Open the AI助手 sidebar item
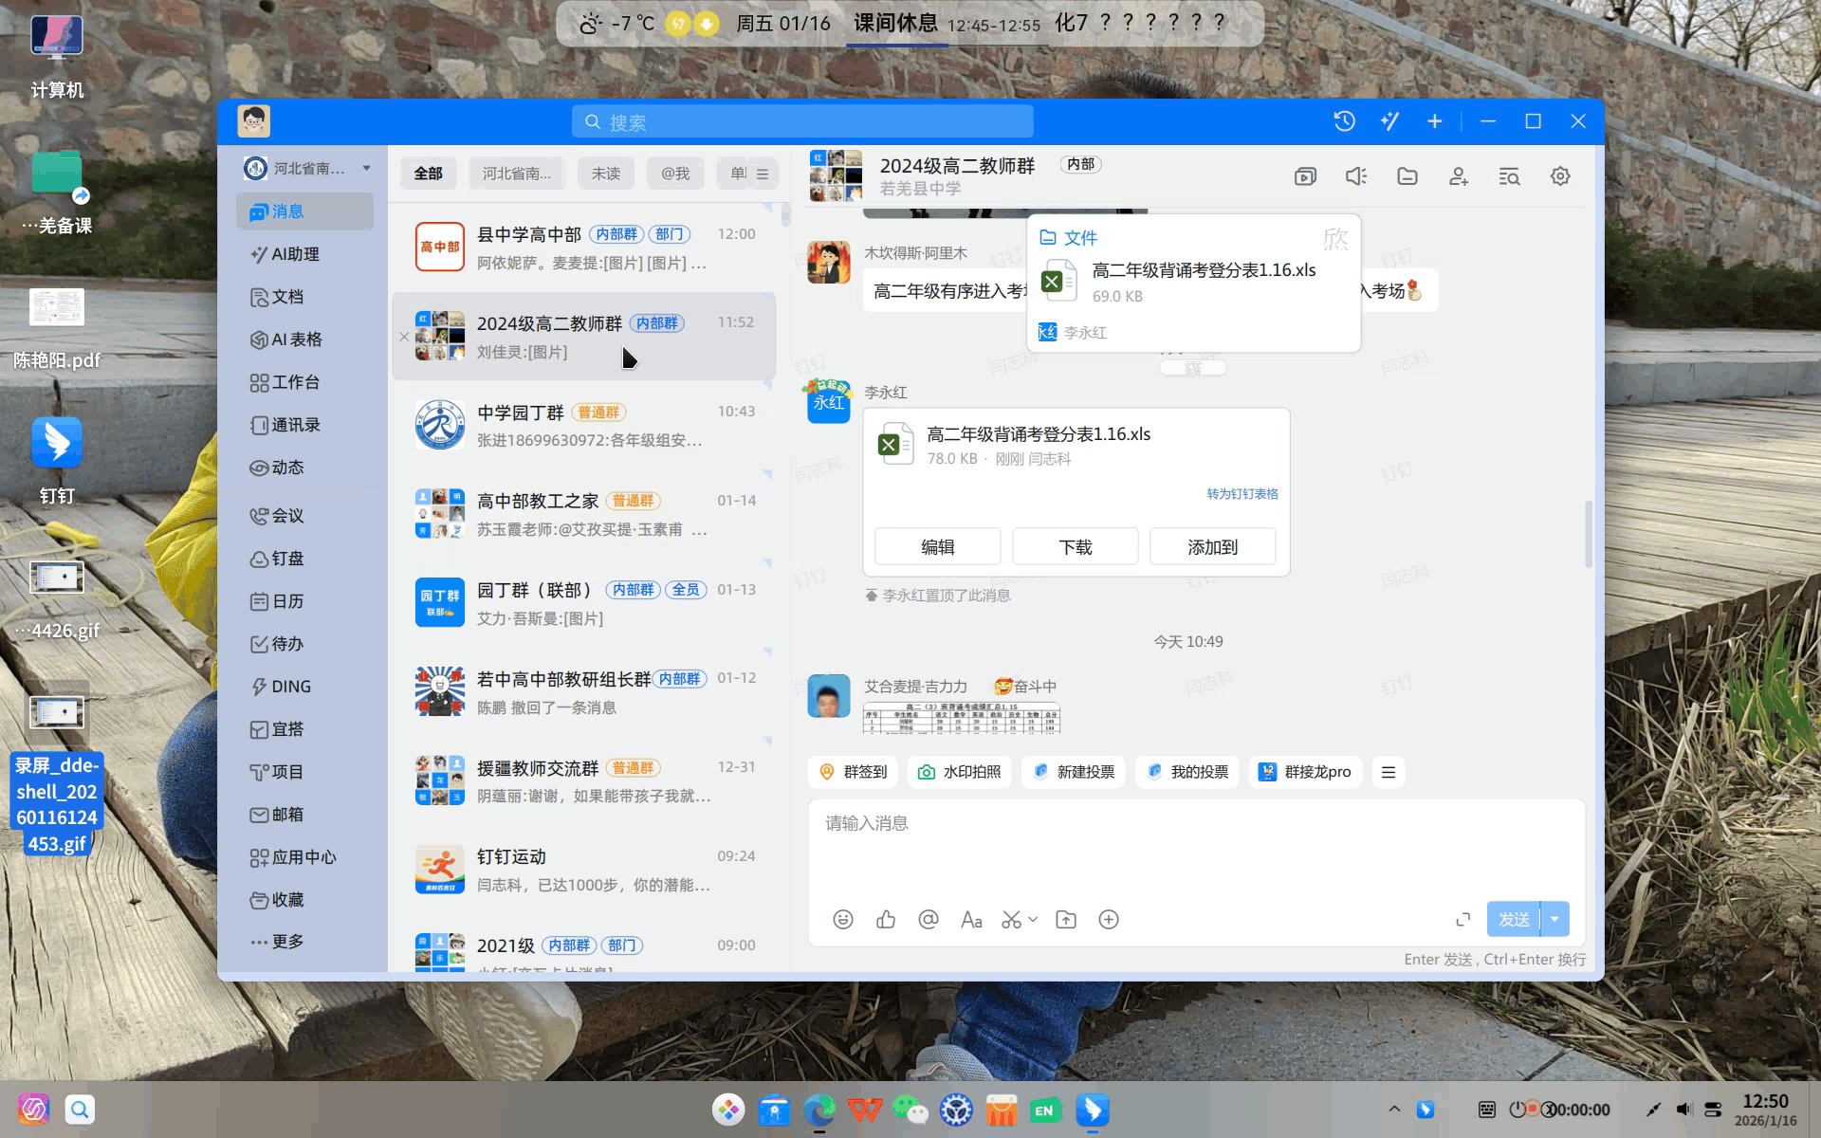This screenshot has height=1138, width=1821. pos(294,254)
